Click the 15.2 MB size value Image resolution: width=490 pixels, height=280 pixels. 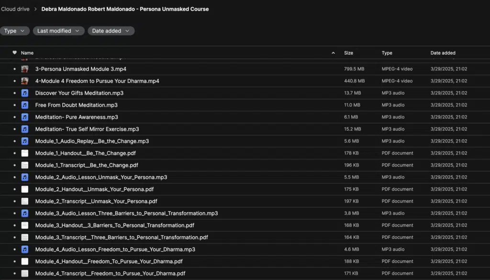[353, 129]
